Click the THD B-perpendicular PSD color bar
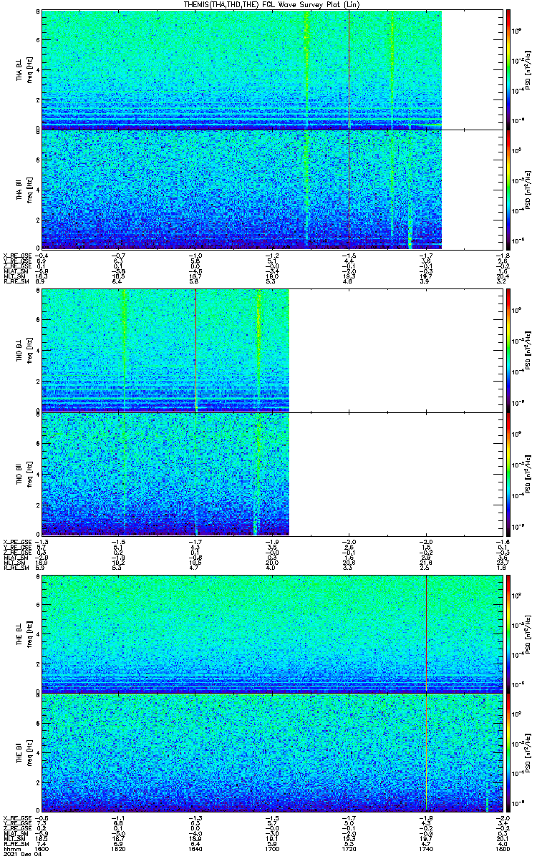 click(508, 351)
